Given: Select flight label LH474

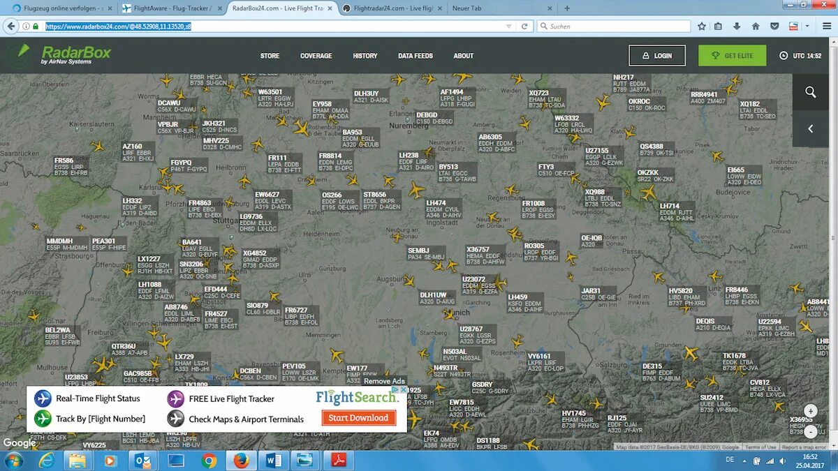Looking at the screenshot, I should pos(443,209).
